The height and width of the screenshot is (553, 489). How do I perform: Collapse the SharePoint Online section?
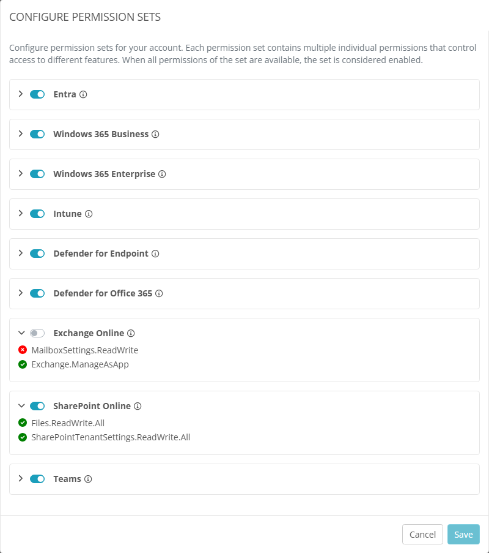(21, 406)
